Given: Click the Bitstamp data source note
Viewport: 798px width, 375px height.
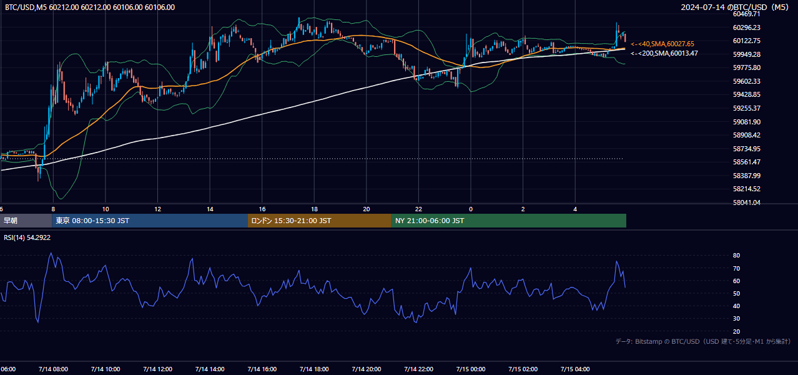Looking at the screenshot, I should pos(703,342).
